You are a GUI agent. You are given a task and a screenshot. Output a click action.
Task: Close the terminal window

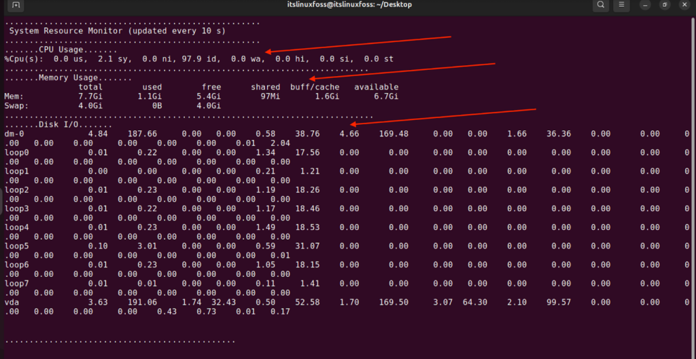[684, 5]
